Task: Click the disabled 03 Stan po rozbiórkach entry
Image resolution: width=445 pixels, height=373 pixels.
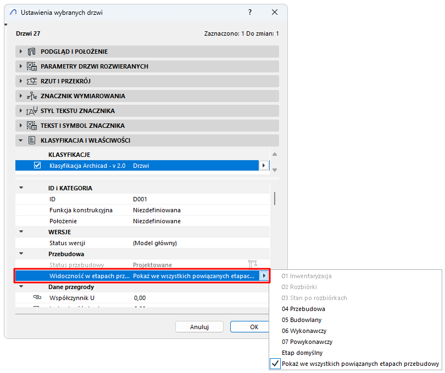Action: coord(314,298)
